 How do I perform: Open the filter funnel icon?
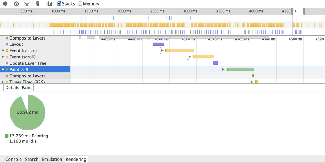pyautogui.click(x=27, y=4)
